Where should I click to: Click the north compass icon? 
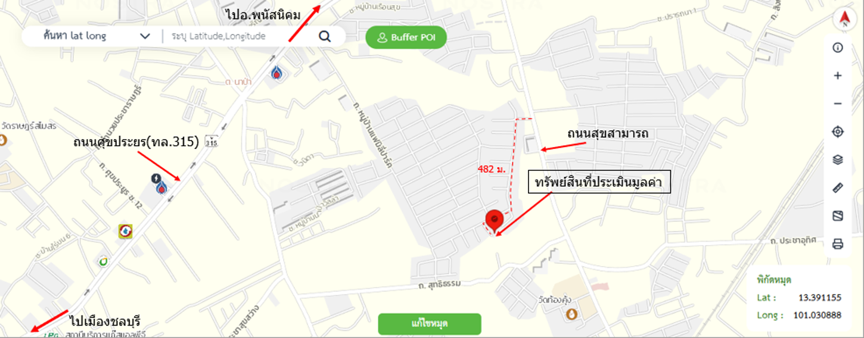point(844,20)
